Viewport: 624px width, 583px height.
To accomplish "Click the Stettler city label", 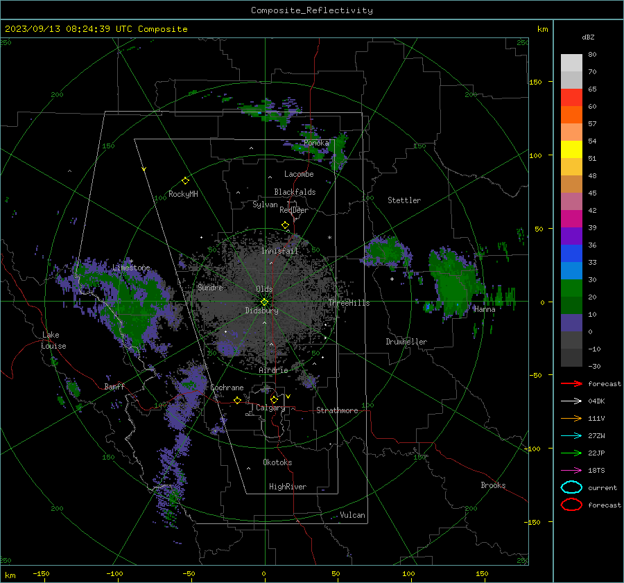I will [x=404, y=200].
